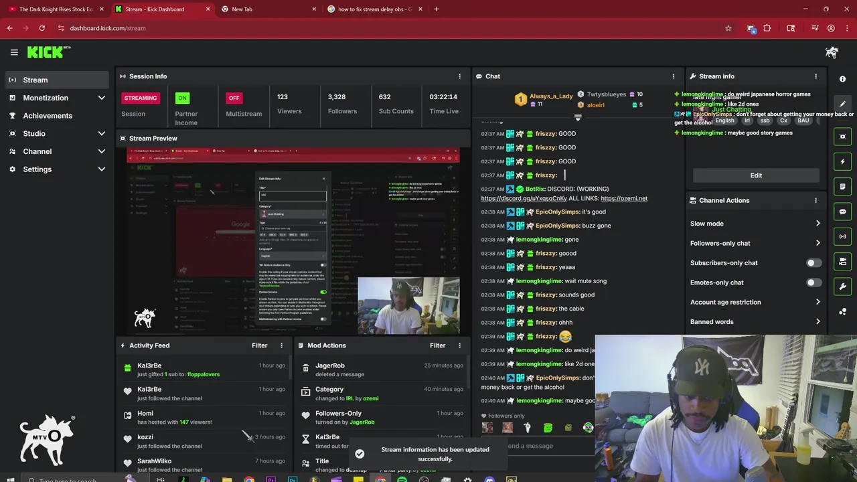Click the wrench sidebar icon
Viewport: 857px width, 482px height.
click(x=843, y=287)
